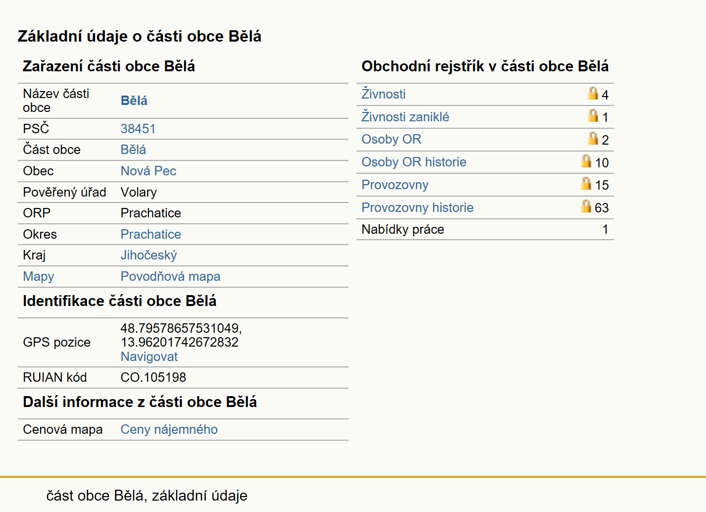Open Ceny nájemného price map link
The width and height of the screenshot is (706, 512).
point(169,429)
